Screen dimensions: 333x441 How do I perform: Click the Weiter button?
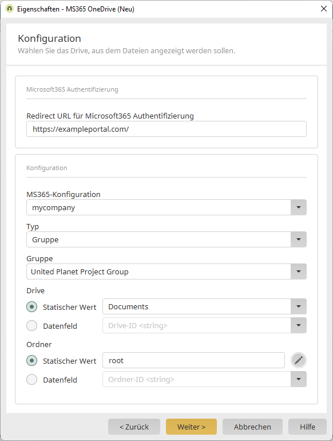pyautogui.click(x=191, y=427)
